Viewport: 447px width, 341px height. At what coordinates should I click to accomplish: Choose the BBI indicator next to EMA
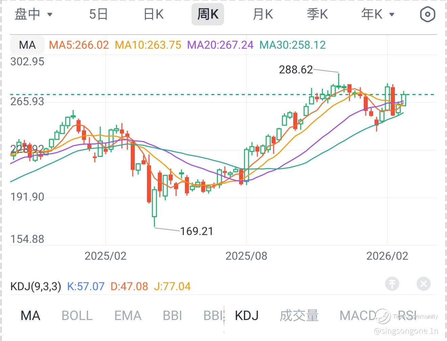(x=172, y=316)
